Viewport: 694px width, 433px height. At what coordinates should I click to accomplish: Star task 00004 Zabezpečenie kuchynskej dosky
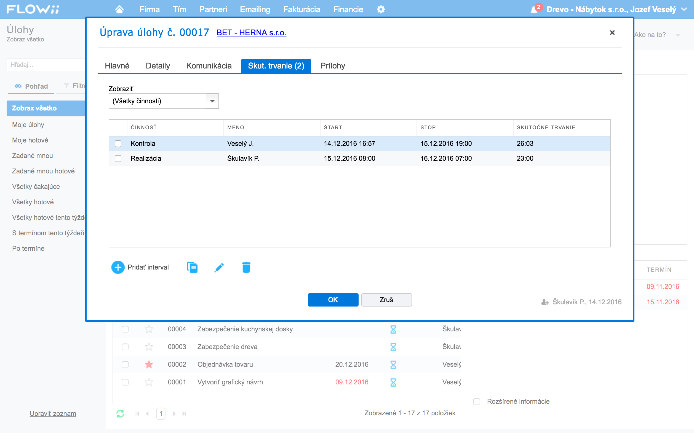click(149, 329)
